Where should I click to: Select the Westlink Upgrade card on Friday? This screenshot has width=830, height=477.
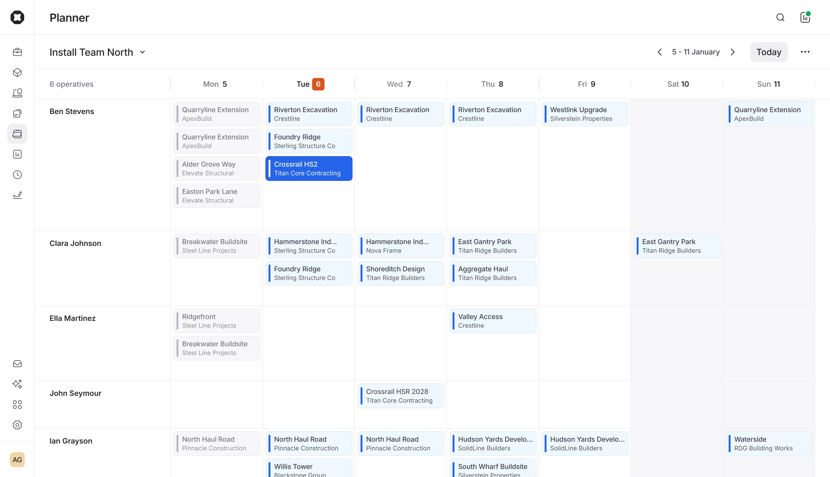click(x=585, y=114)
